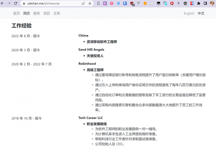Click the forward navigation arrow
Image resolution: width=216 pixels, height=150 pixels.
pos(9,3)
